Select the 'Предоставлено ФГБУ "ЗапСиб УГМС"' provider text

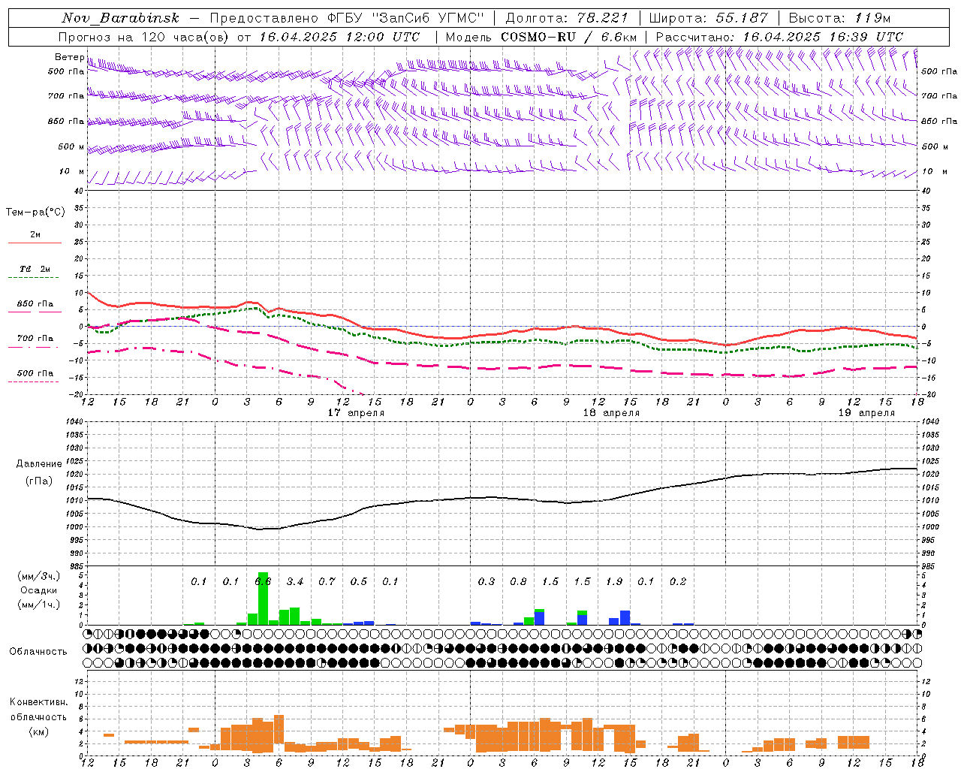coord(347,18)
